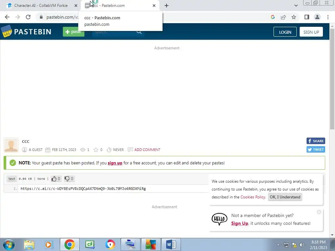Click the taskbar clock showing 8:18 PM
335x251 pixels.
click(x=318, y=244)
